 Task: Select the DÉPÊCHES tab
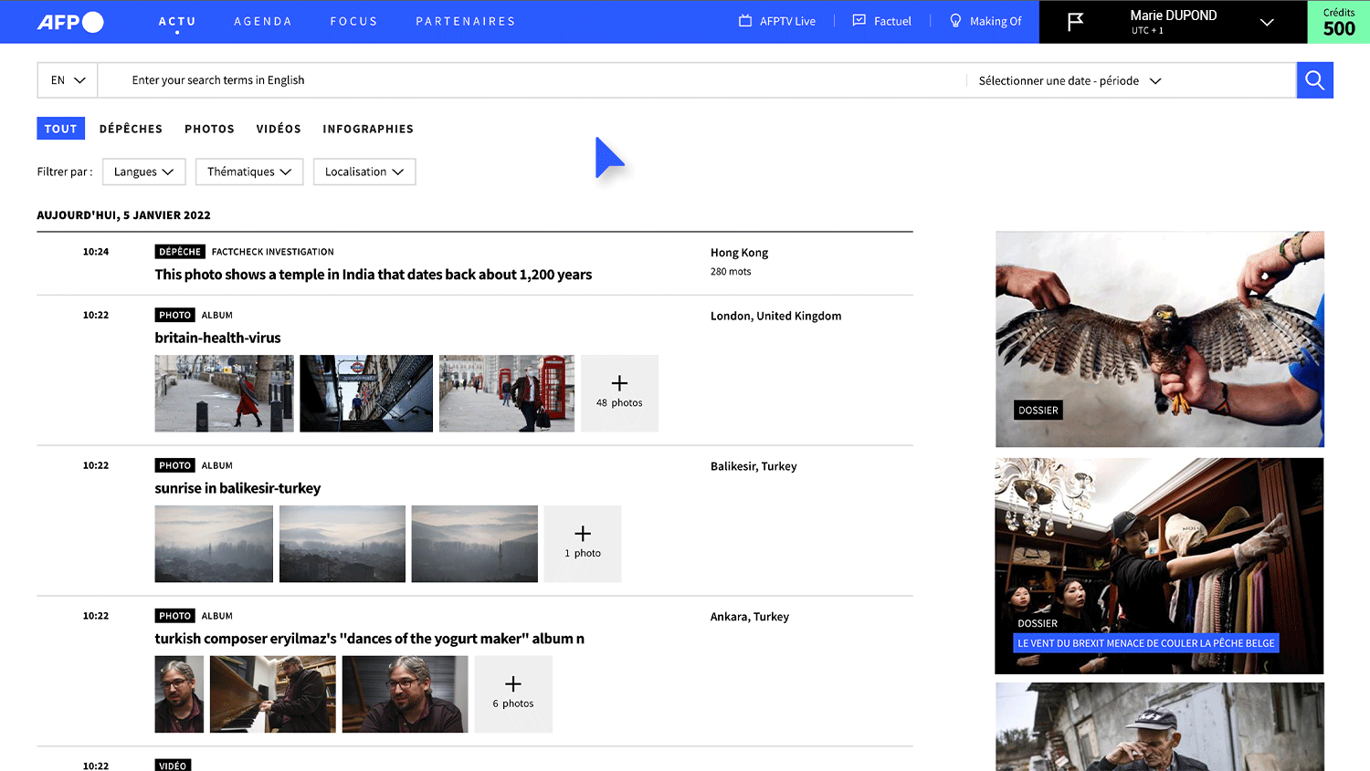tap(131, 129)
